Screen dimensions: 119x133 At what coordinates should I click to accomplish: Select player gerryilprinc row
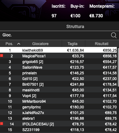pos(59,107)
